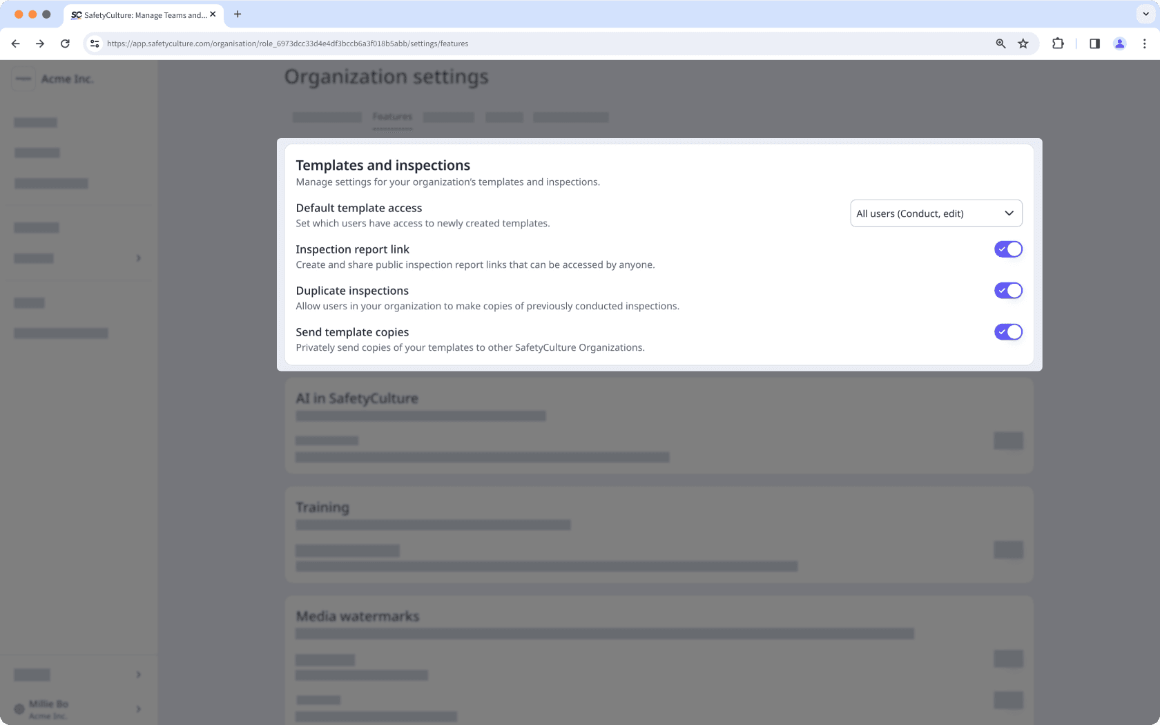
Task: Turn off Duplicate inspections
Action: 1008,290
